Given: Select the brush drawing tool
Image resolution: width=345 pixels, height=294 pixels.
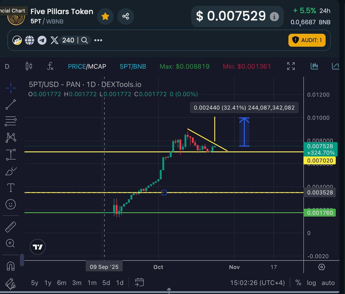Looking at the screenshot, I should tap(11, 171).
